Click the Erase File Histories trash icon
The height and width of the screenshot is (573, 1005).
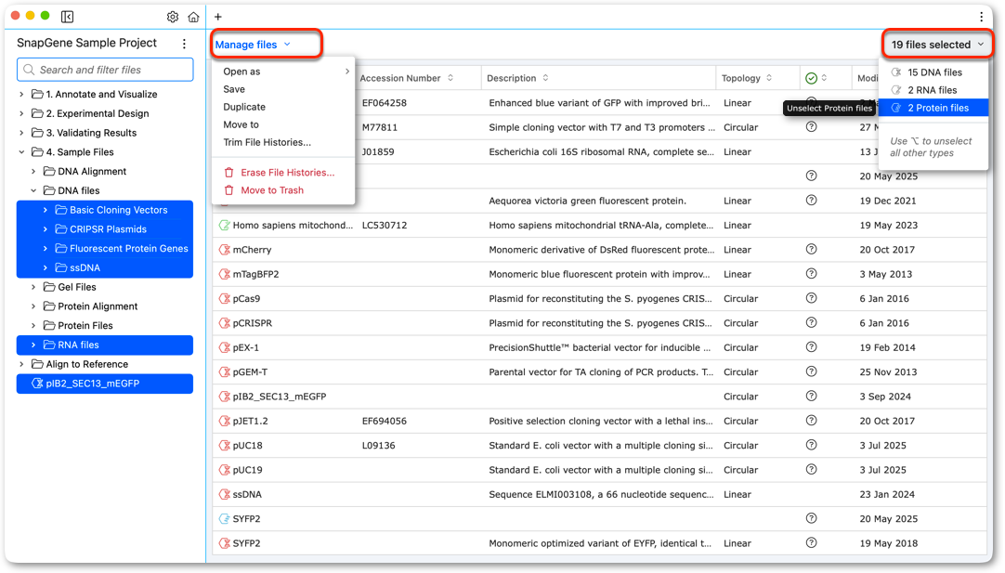click(228, 173)
